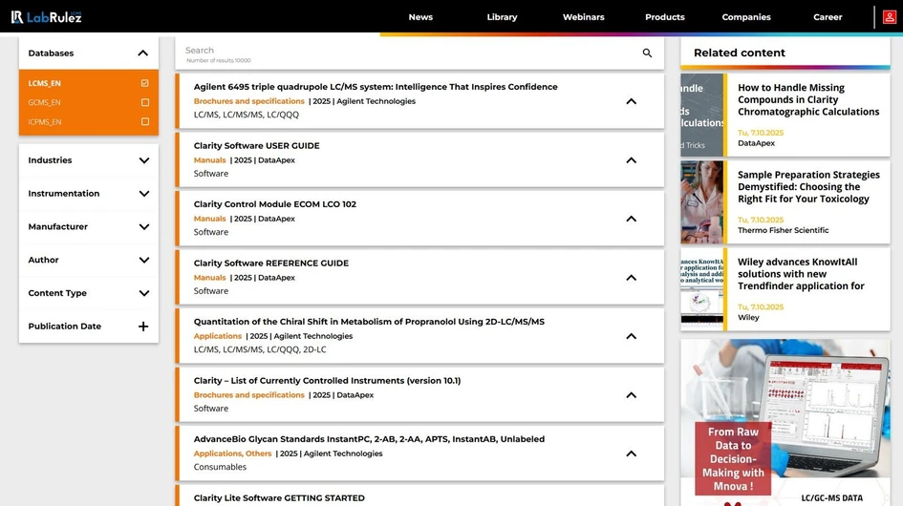This screenshot has width=903, height=506.
Task: Collapse the Agilent 6495 result chevron
Action: 631,101
